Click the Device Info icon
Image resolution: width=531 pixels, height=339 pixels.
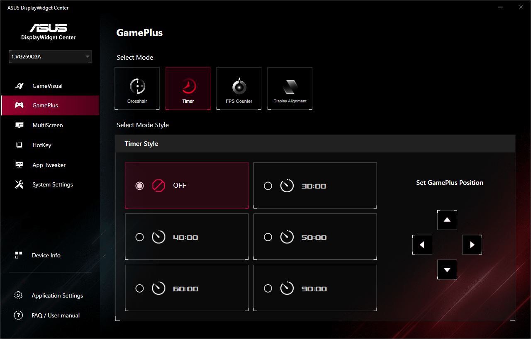(18, 255)
